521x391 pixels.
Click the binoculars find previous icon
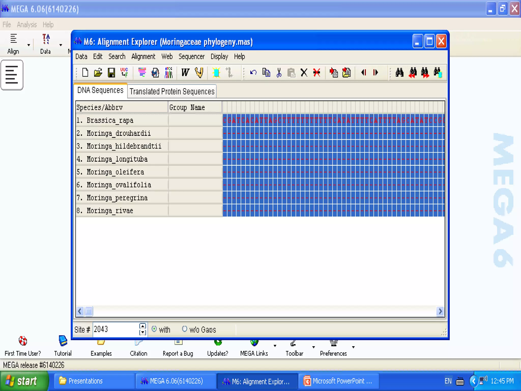[x=413, y=73]
